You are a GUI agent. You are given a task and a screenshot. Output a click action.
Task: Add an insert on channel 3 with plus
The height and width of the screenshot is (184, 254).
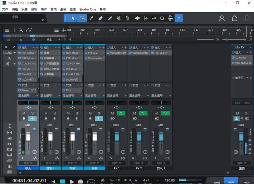[81, 47]
